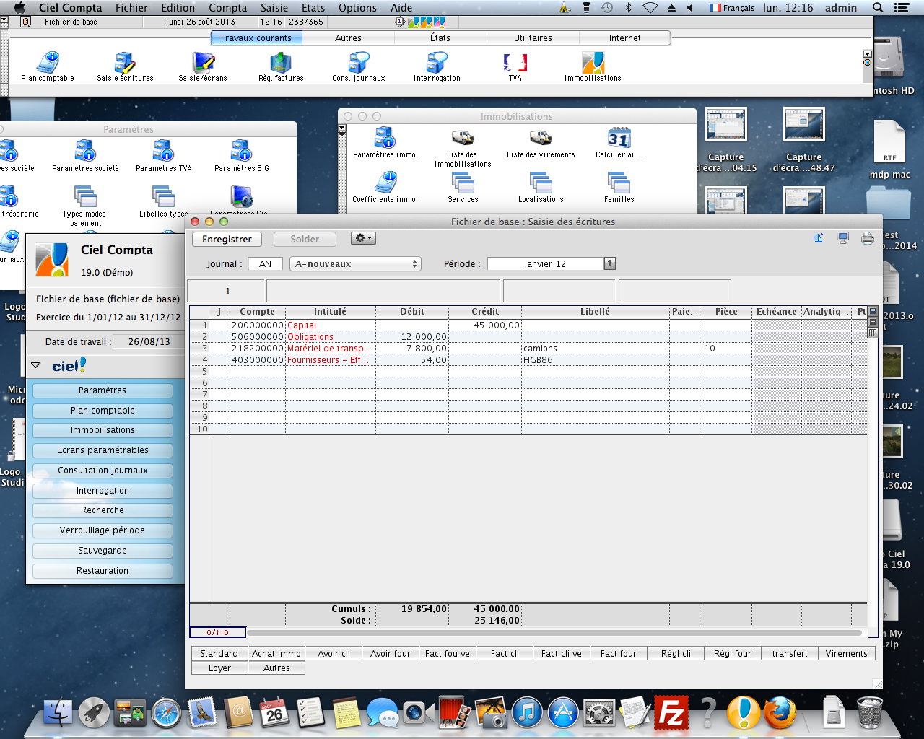Open the Saisie menu in menu bar
Viewport: 924px width, 739px height.
[x=274, y=8]
